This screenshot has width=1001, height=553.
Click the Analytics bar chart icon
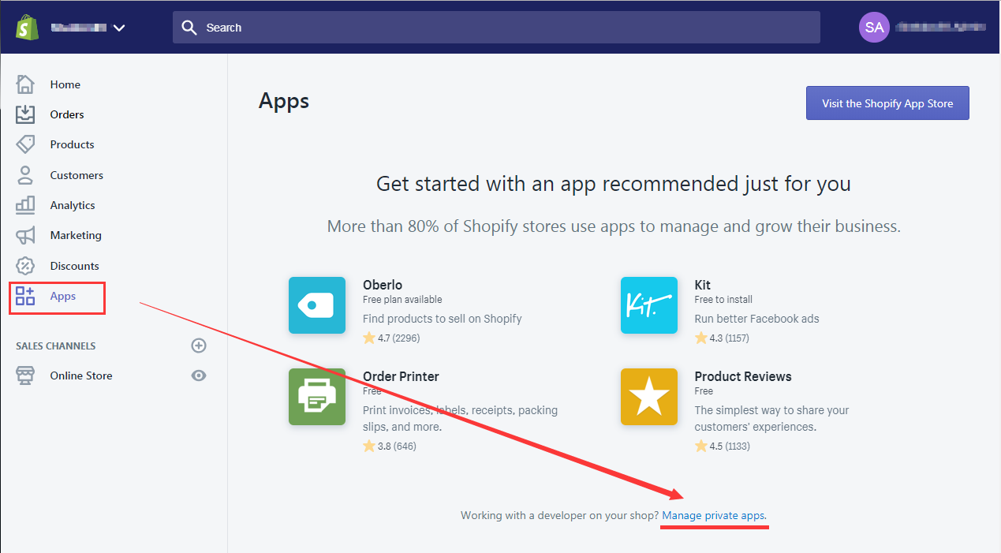point(25,205)
